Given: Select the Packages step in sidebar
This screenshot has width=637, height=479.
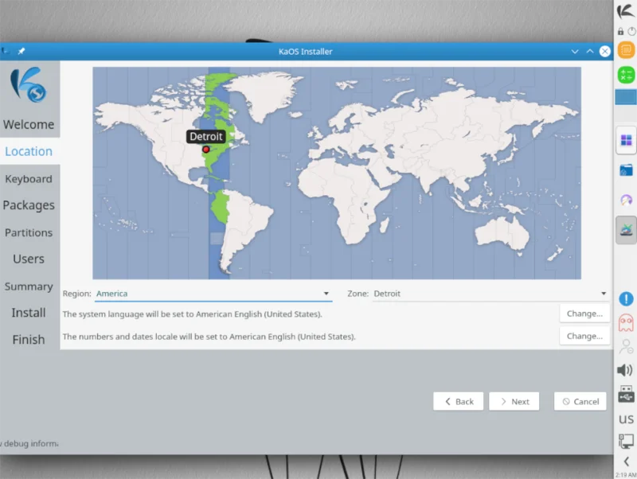Looking at the screenshot, I should point(29,205).
